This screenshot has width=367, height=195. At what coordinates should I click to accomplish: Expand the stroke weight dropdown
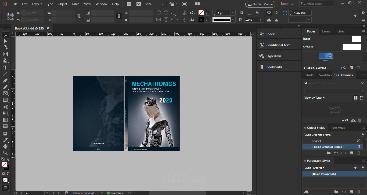233,13
